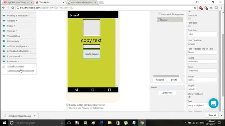Go back in browser history
The image size is (225, 126).
click(4, 8)
